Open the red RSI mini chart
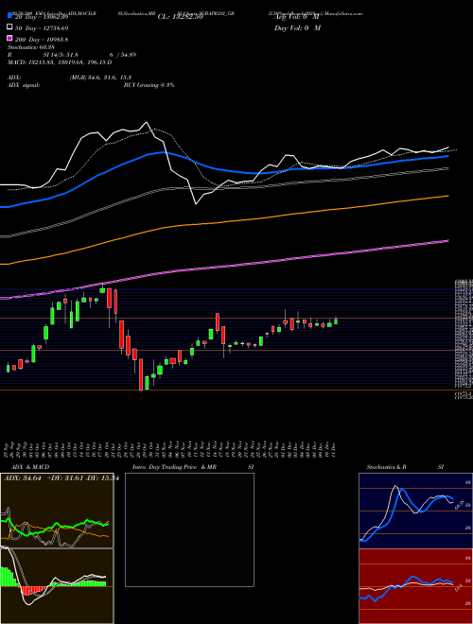 pos(415,586)
